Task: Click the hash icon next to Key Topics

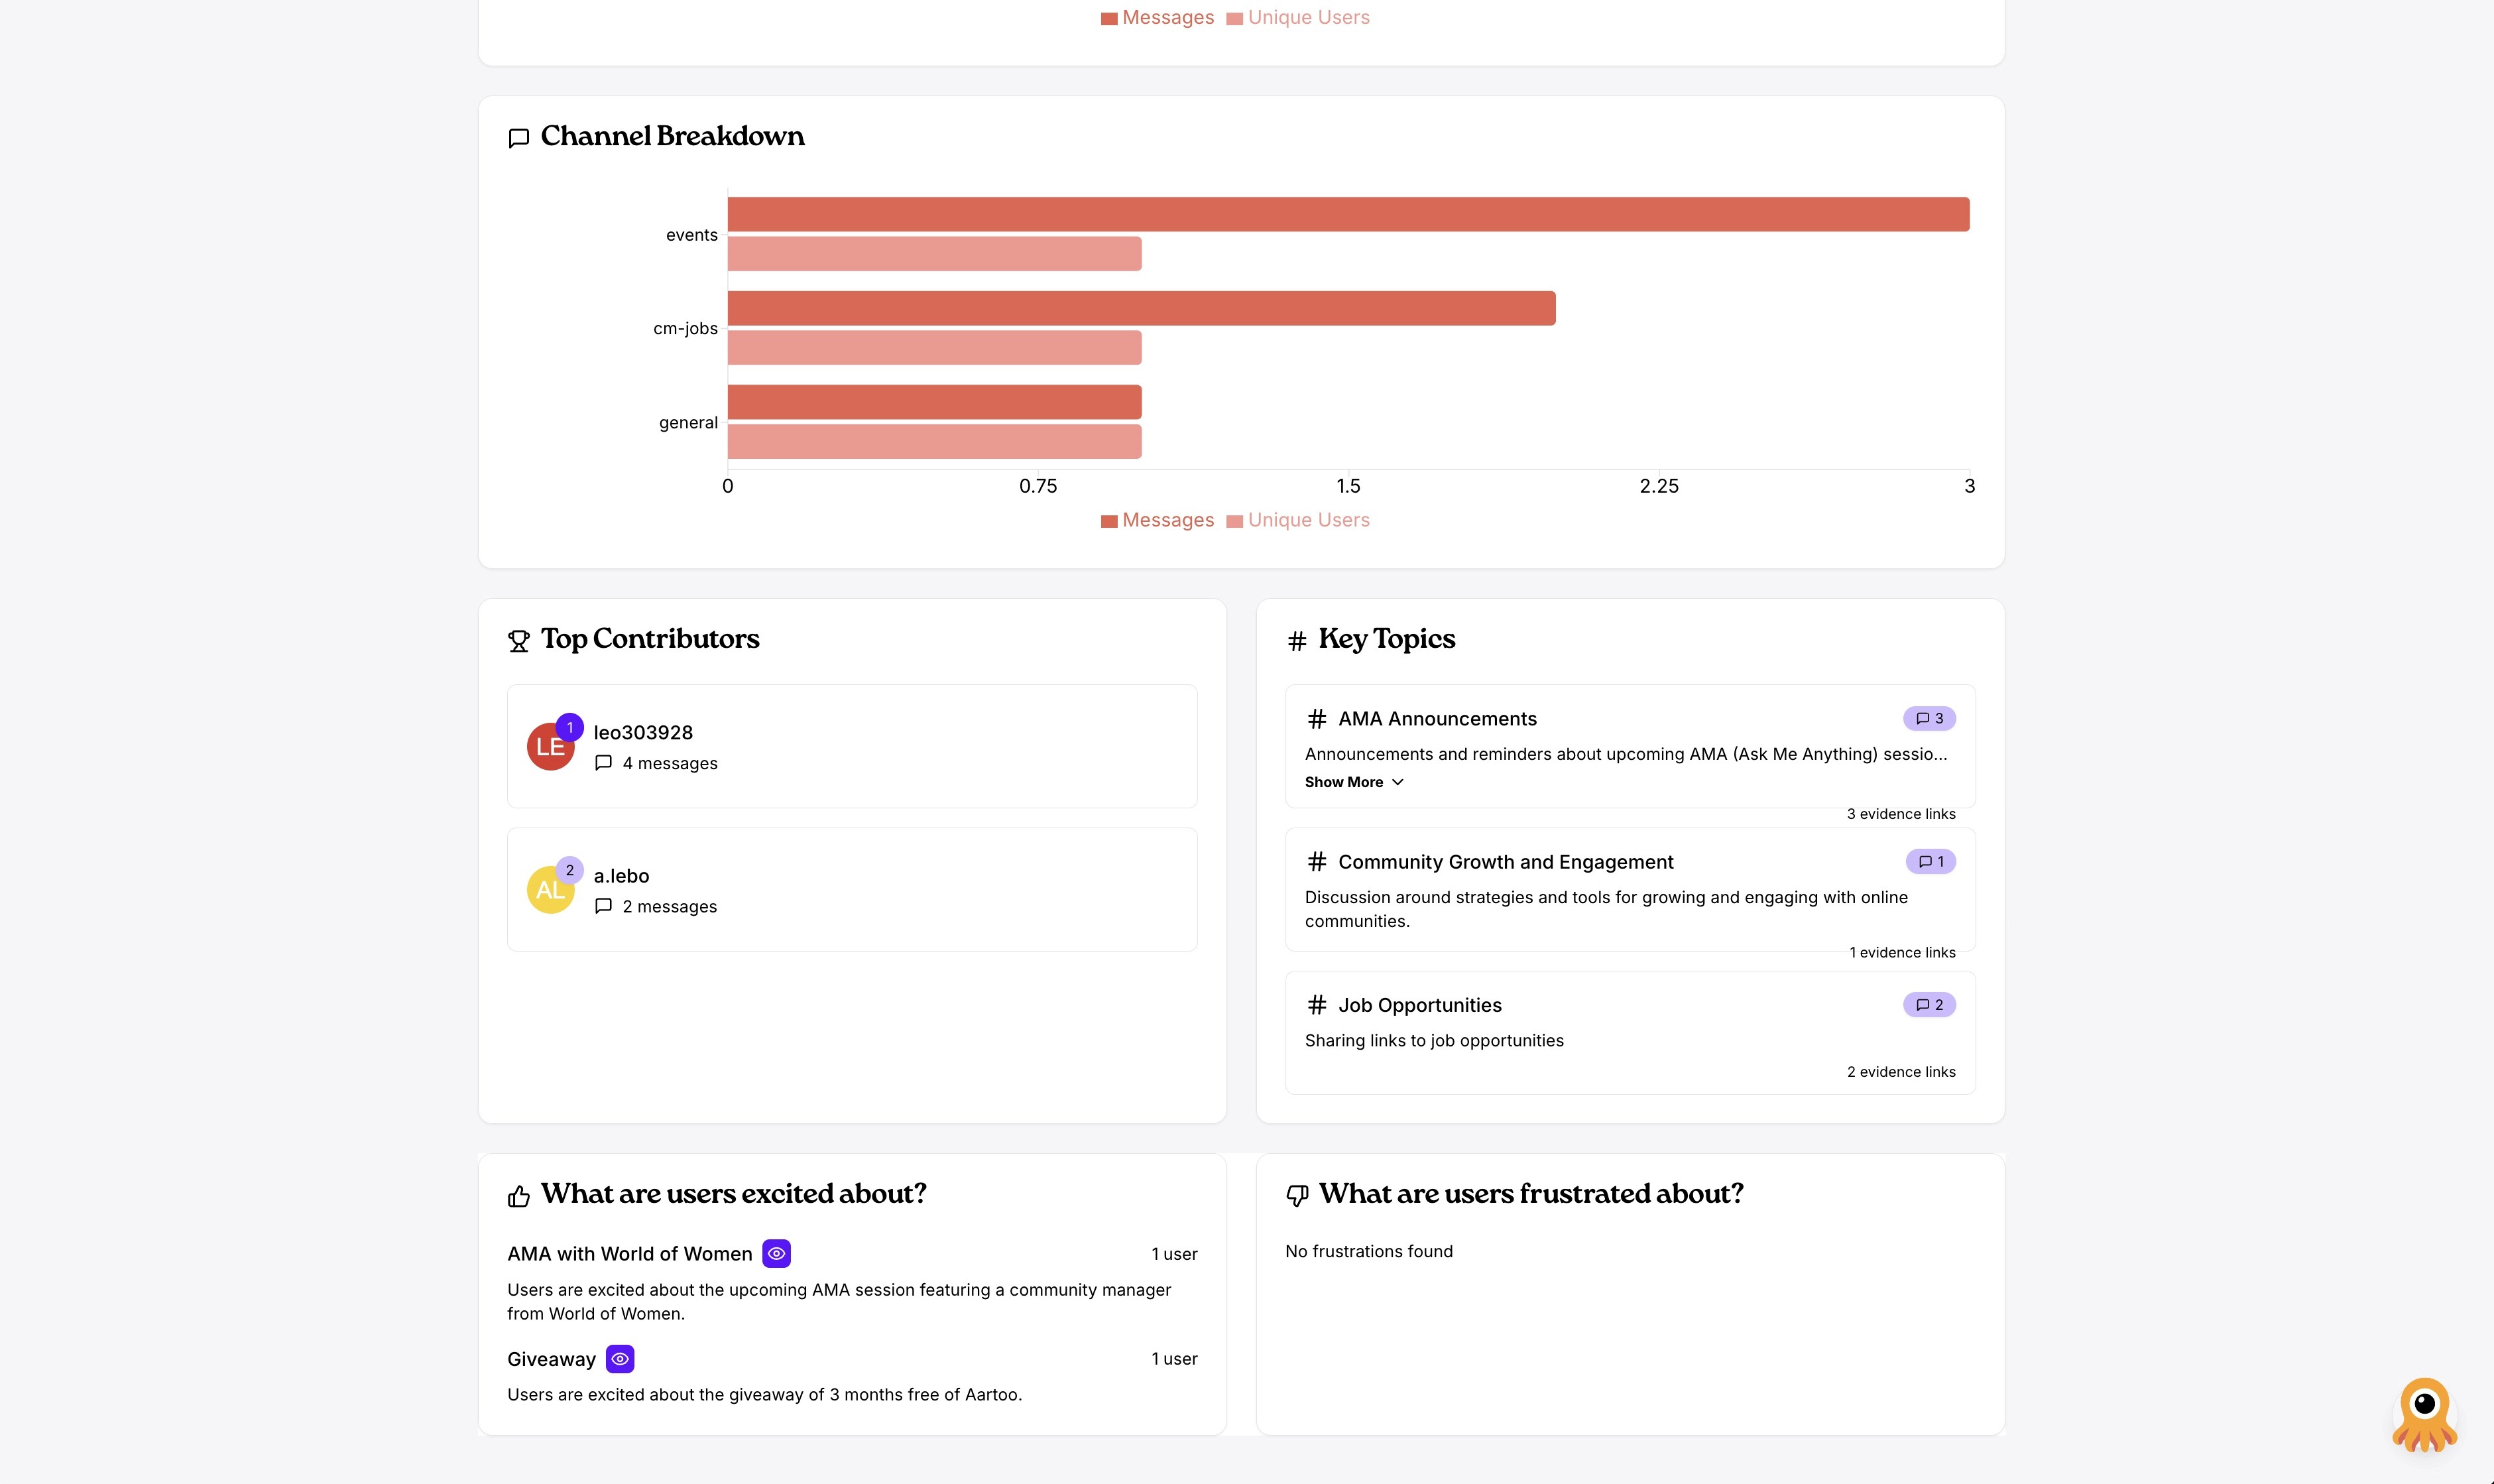Action: point(1297,641)
